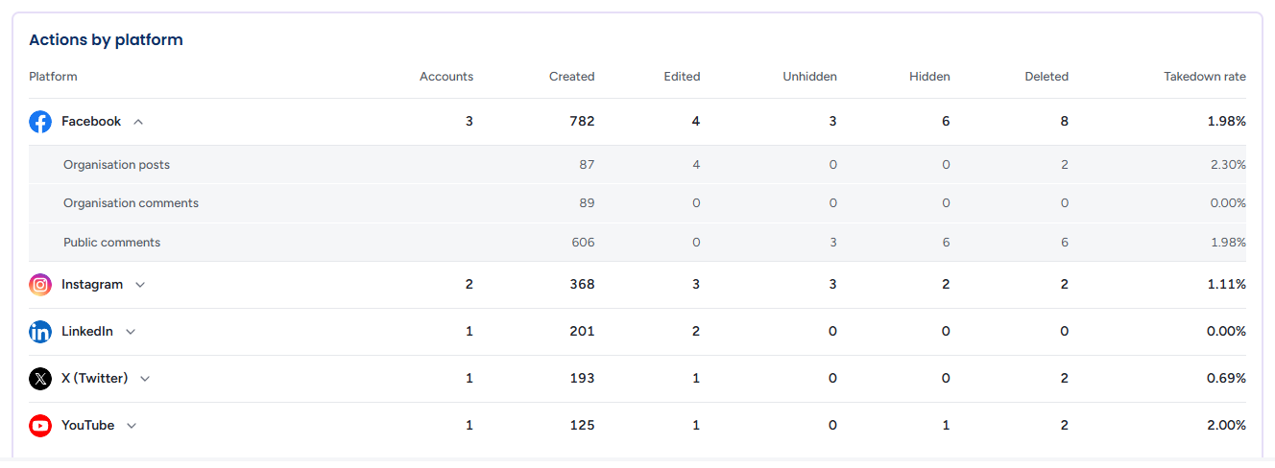
Task: Click the LinkedIn platform logo icon
Action: (40, 332)
